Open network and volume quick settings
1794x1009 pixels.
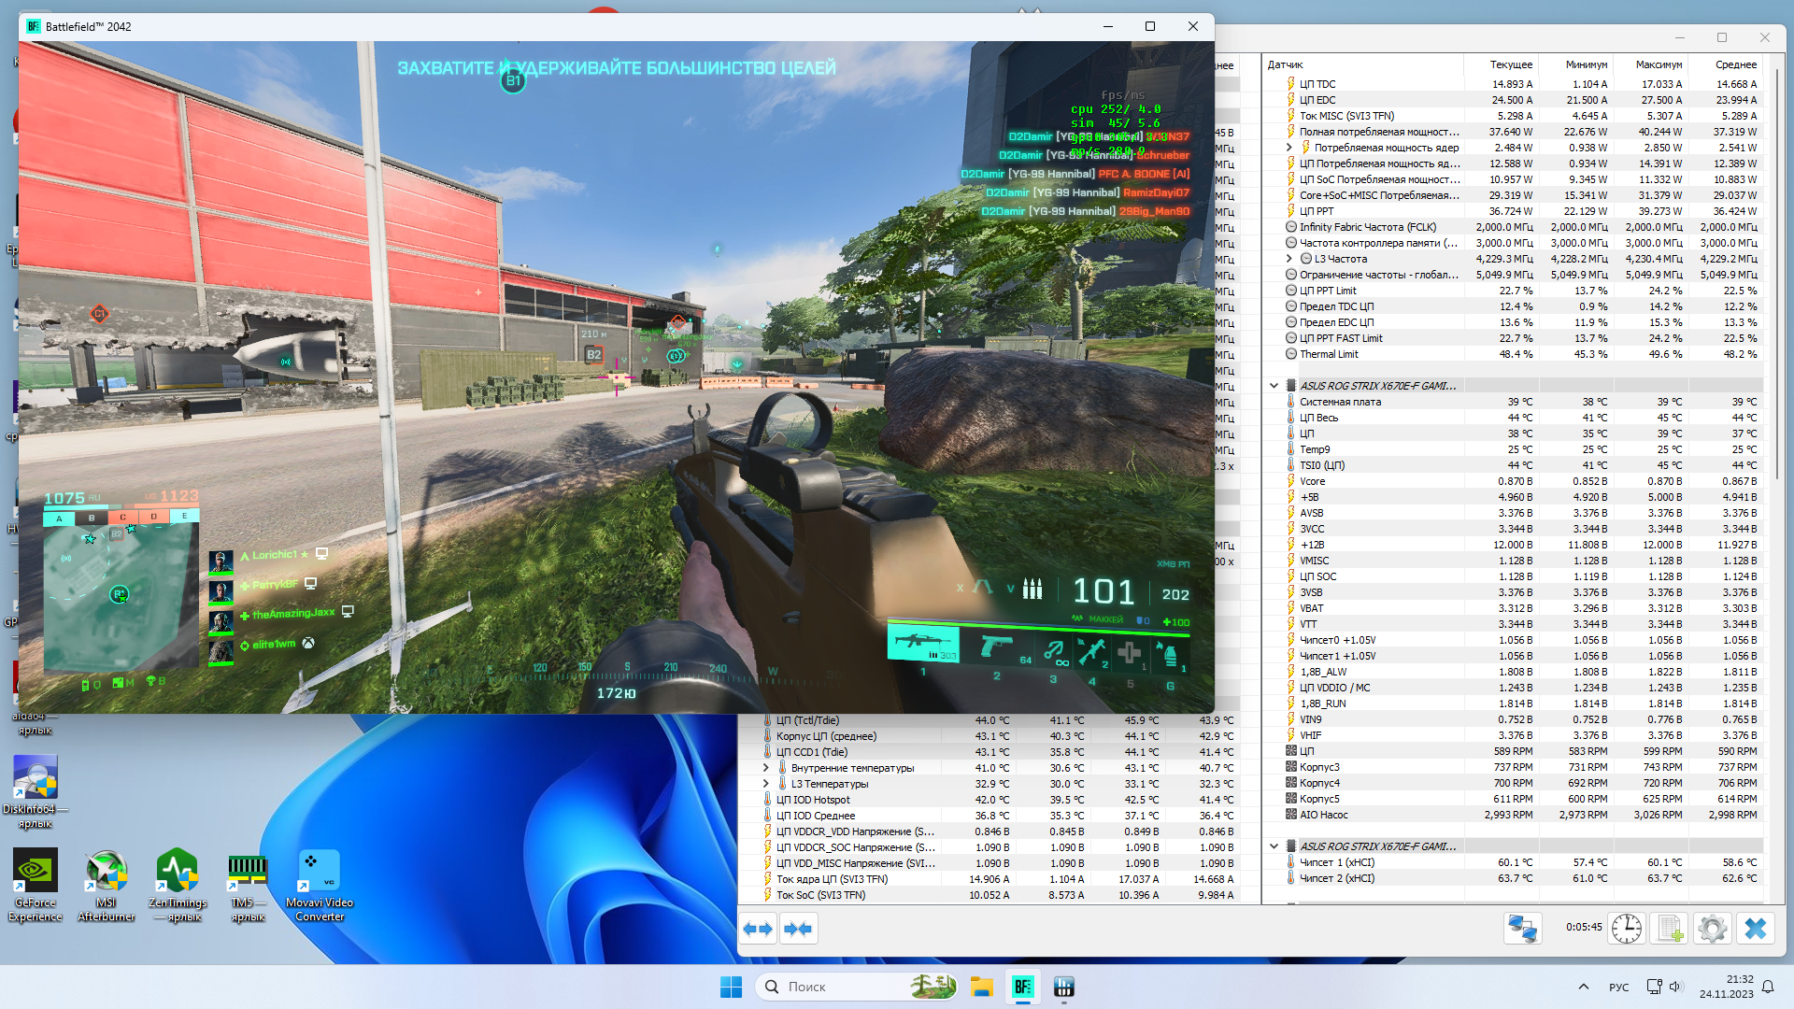[x=1664, y=987]
